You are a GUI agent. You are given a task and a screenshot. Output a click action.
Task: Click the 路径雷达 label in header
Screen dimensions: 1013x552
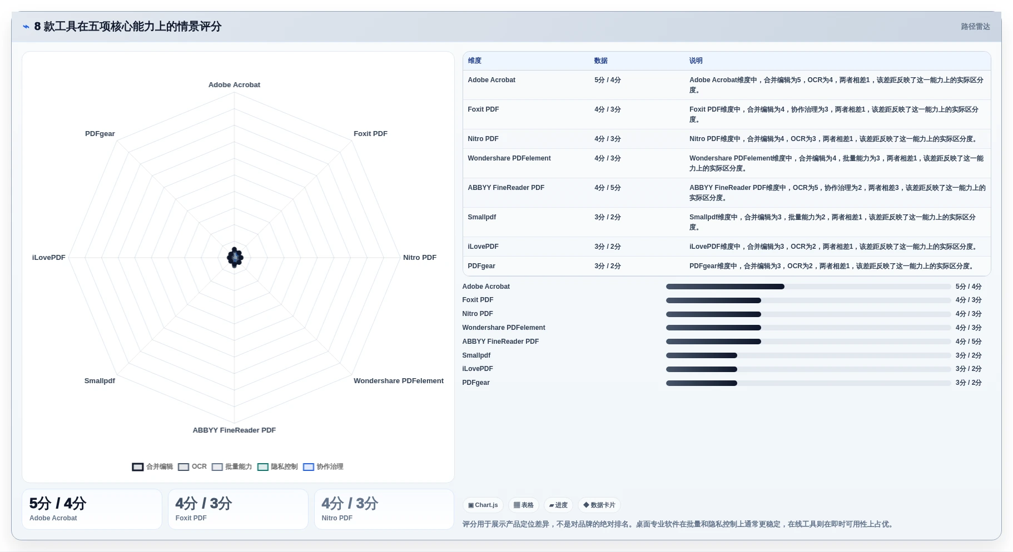point(975,27)
